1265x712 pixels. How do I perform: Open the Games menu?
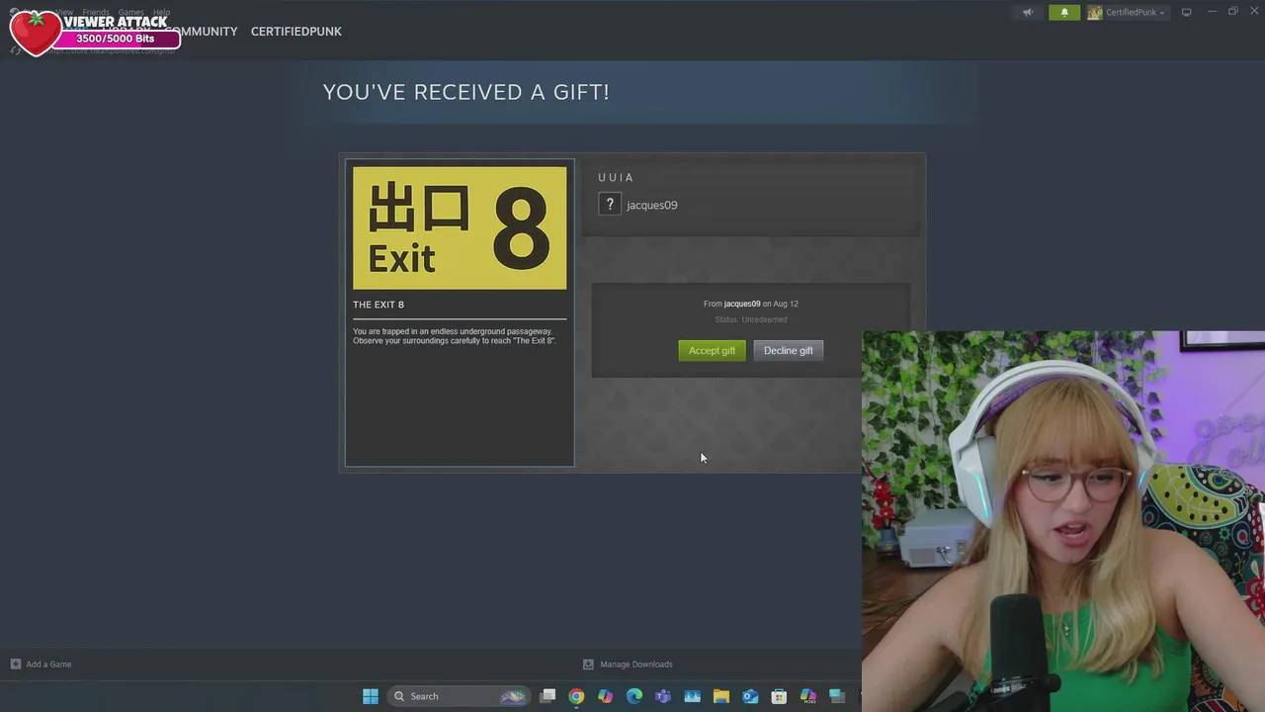point(130,12)
